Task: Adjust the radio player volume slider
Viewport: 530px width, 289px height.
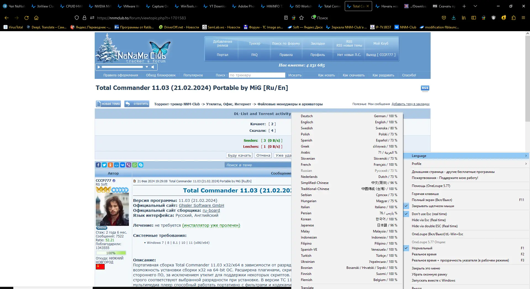Action: pos(122,67)
